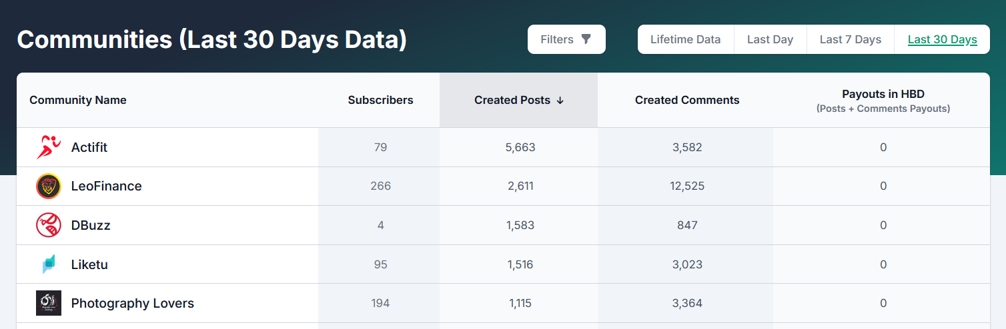Click Photography Lovers created posts value 1,115

tap(520, 303)
